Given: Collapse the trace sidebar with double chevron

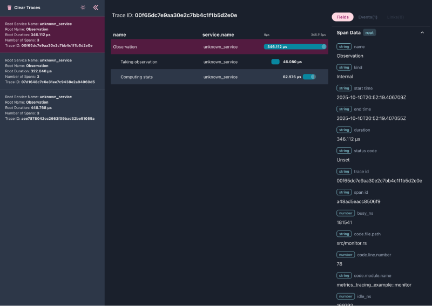Looking at the screenshot, I should pyautogui.click(x=96, y=8).
